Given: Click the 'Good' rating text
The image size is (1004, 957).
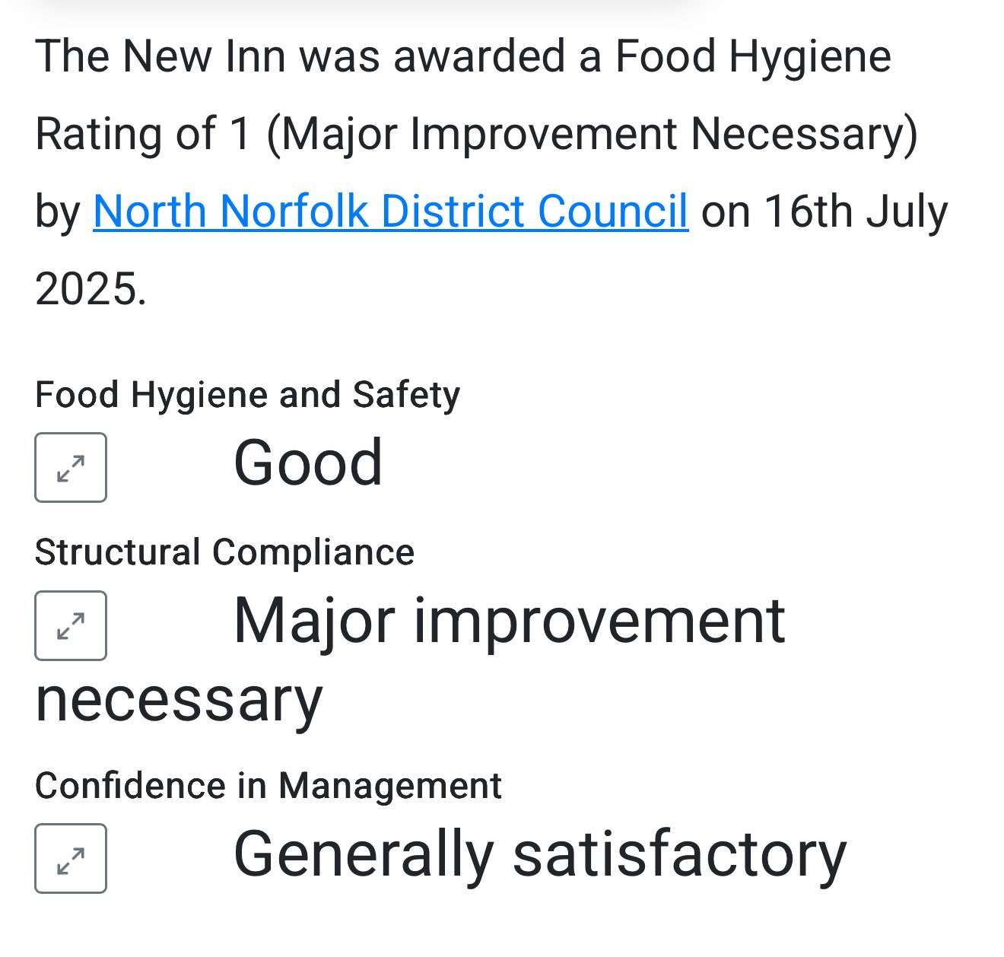Looking at the screenshot, I should pyautogui.click(x=308, y=462).
